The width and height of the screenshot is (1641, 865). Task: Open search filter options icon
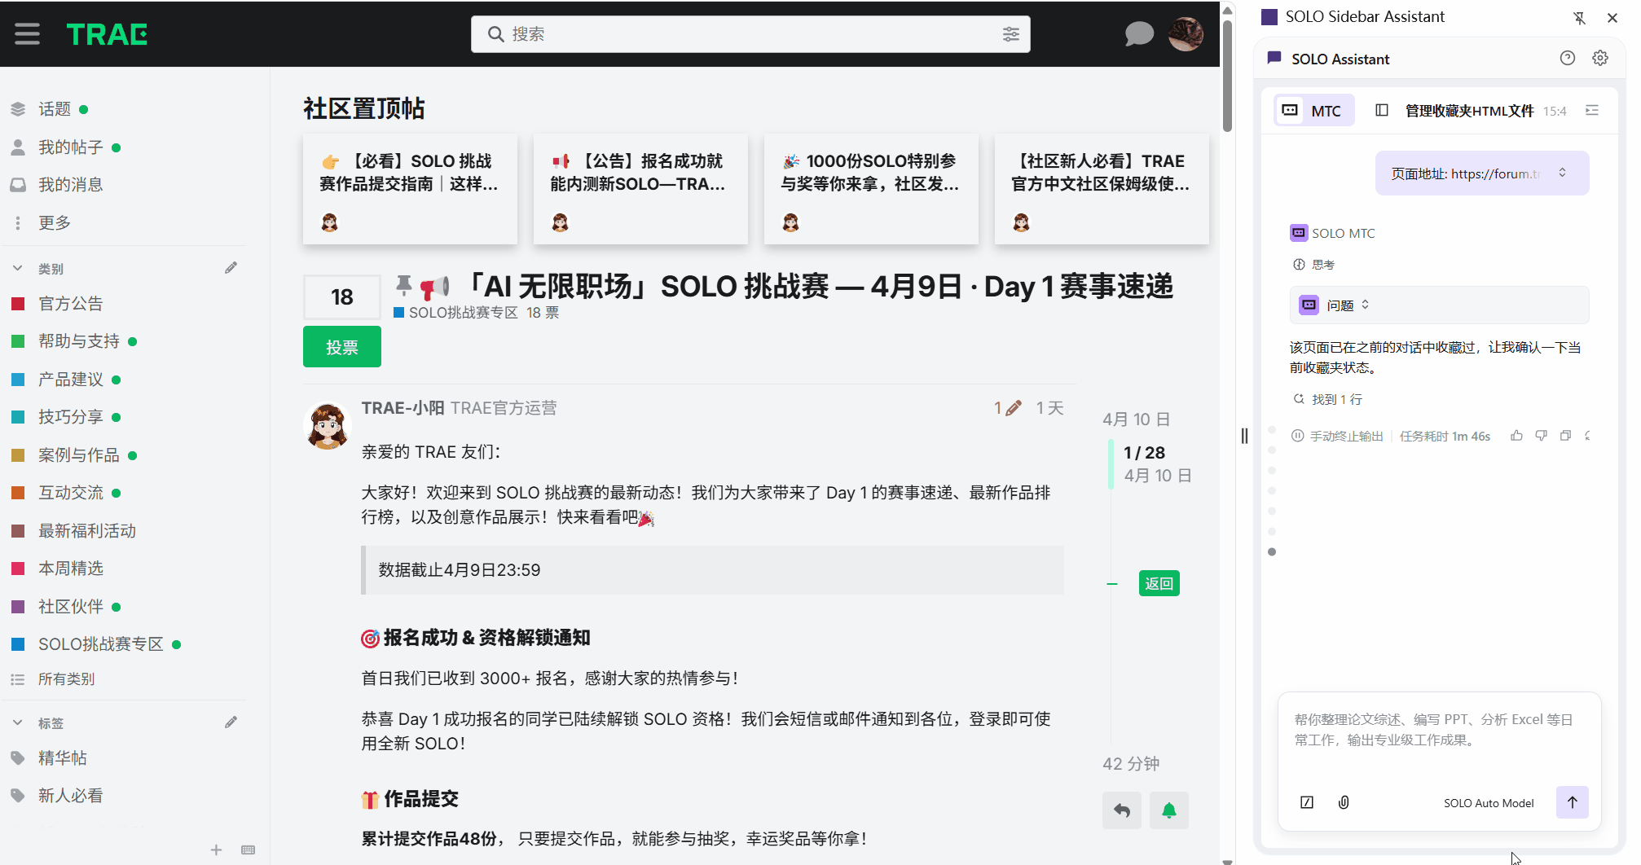click(1010, 34)
